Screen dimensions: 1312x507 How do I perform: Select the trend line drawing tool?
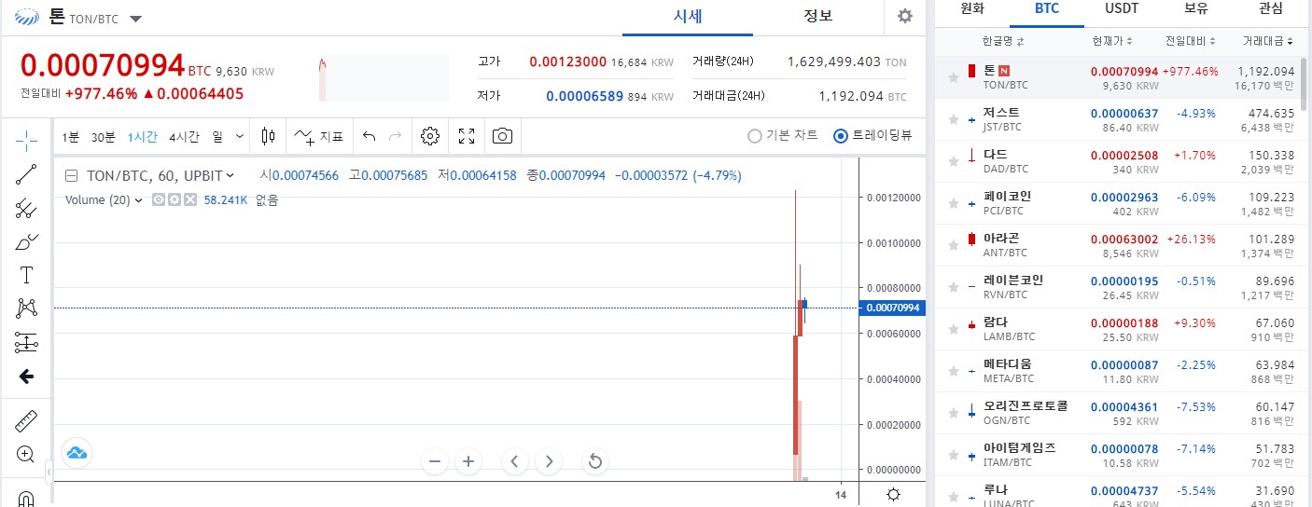[26, 174]
